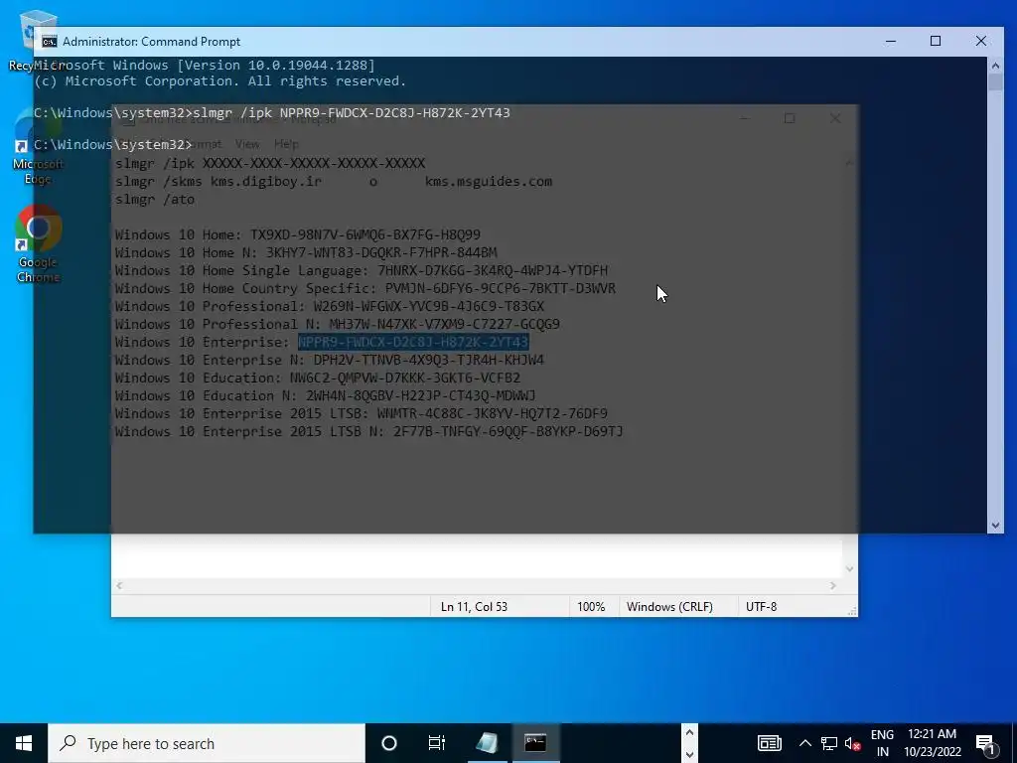
Task: Click the taskbar up arrow next to Command Prompt
Action: point(689,732)
